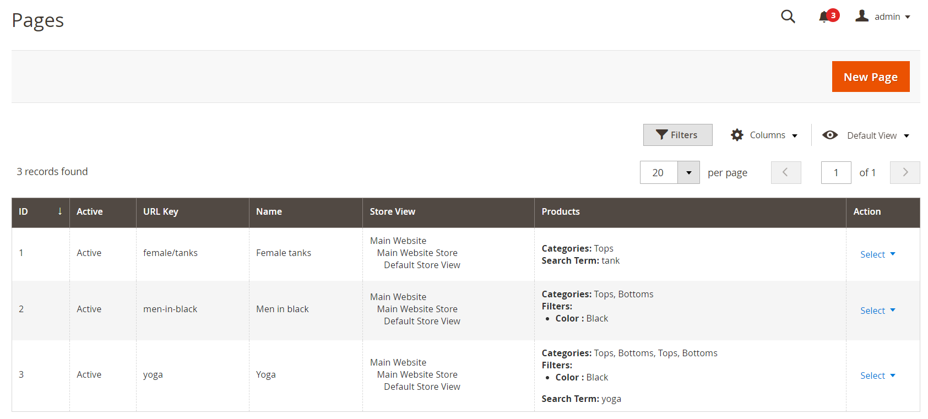Expand the per page size dropdown
This screenshot has width=928, height=419.
coord(688,172)
